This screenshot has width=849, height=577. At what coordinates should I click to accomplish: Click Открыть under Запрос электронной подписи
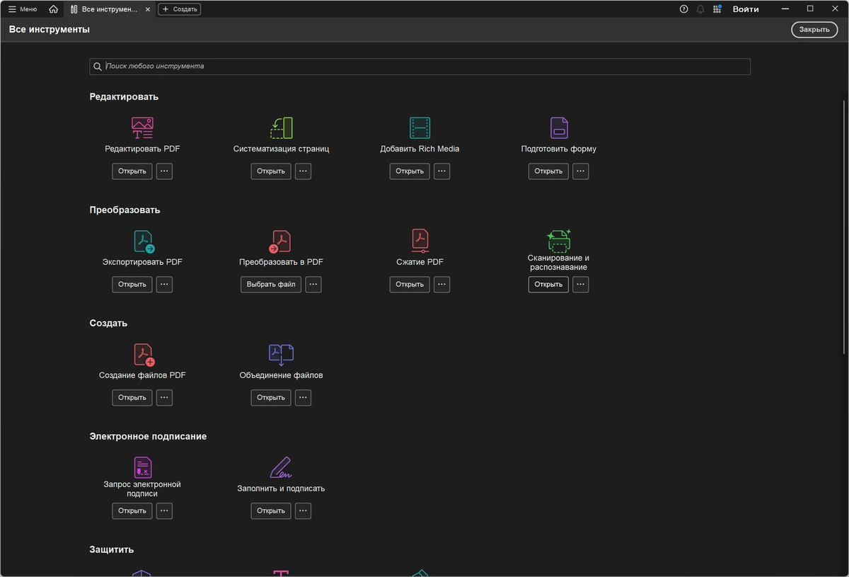click(x=132, y=511)
